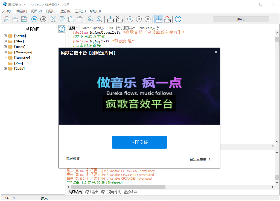Switch to the Botva2Expand_v1.0.iss tab
Screen dimensions: 280x201
tap(97, 28)
